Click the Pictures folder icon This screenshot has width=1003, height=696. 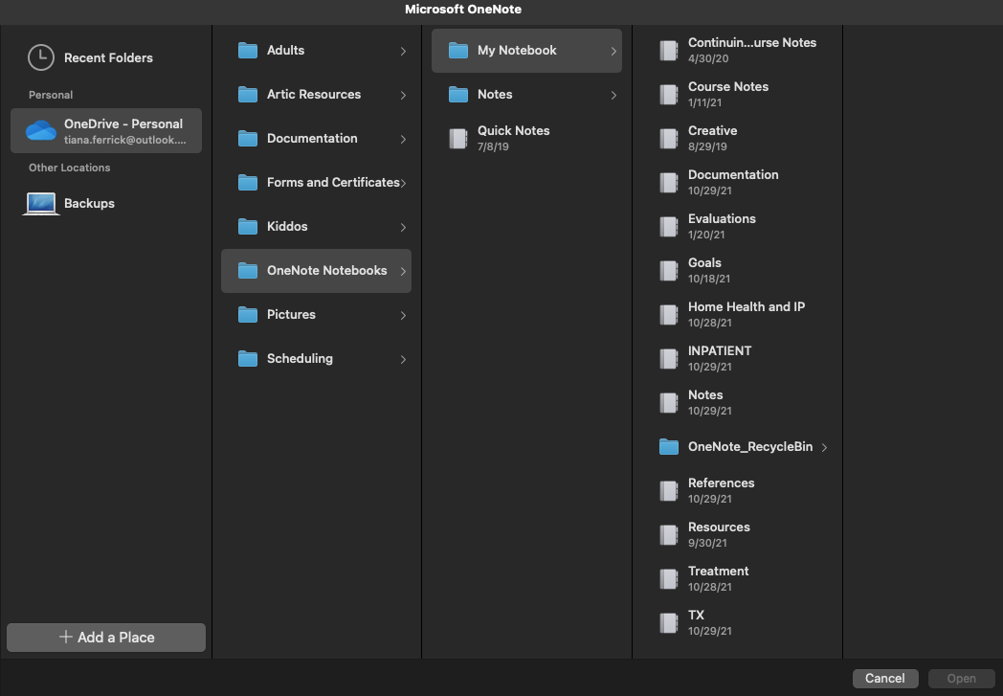[248, 314]
